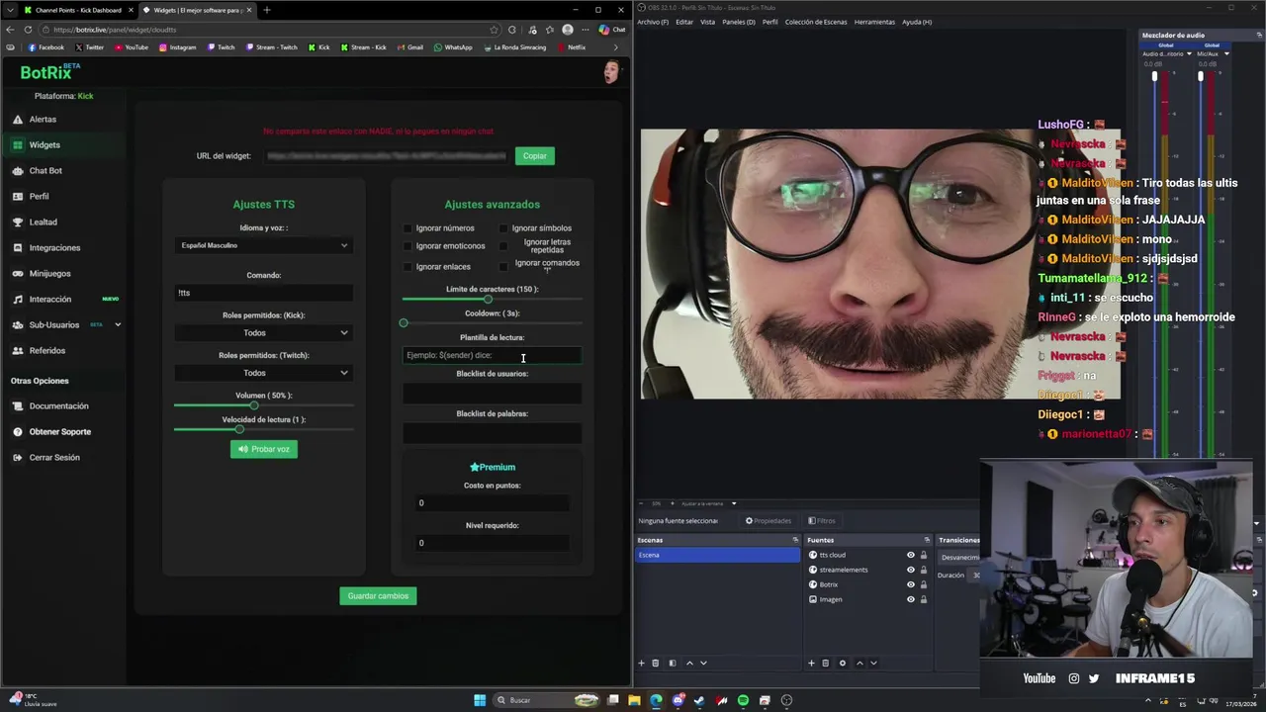Open the Twitch bookmark
The height and width of the screenshot is (712, 1266).
[x=221, y=47]
